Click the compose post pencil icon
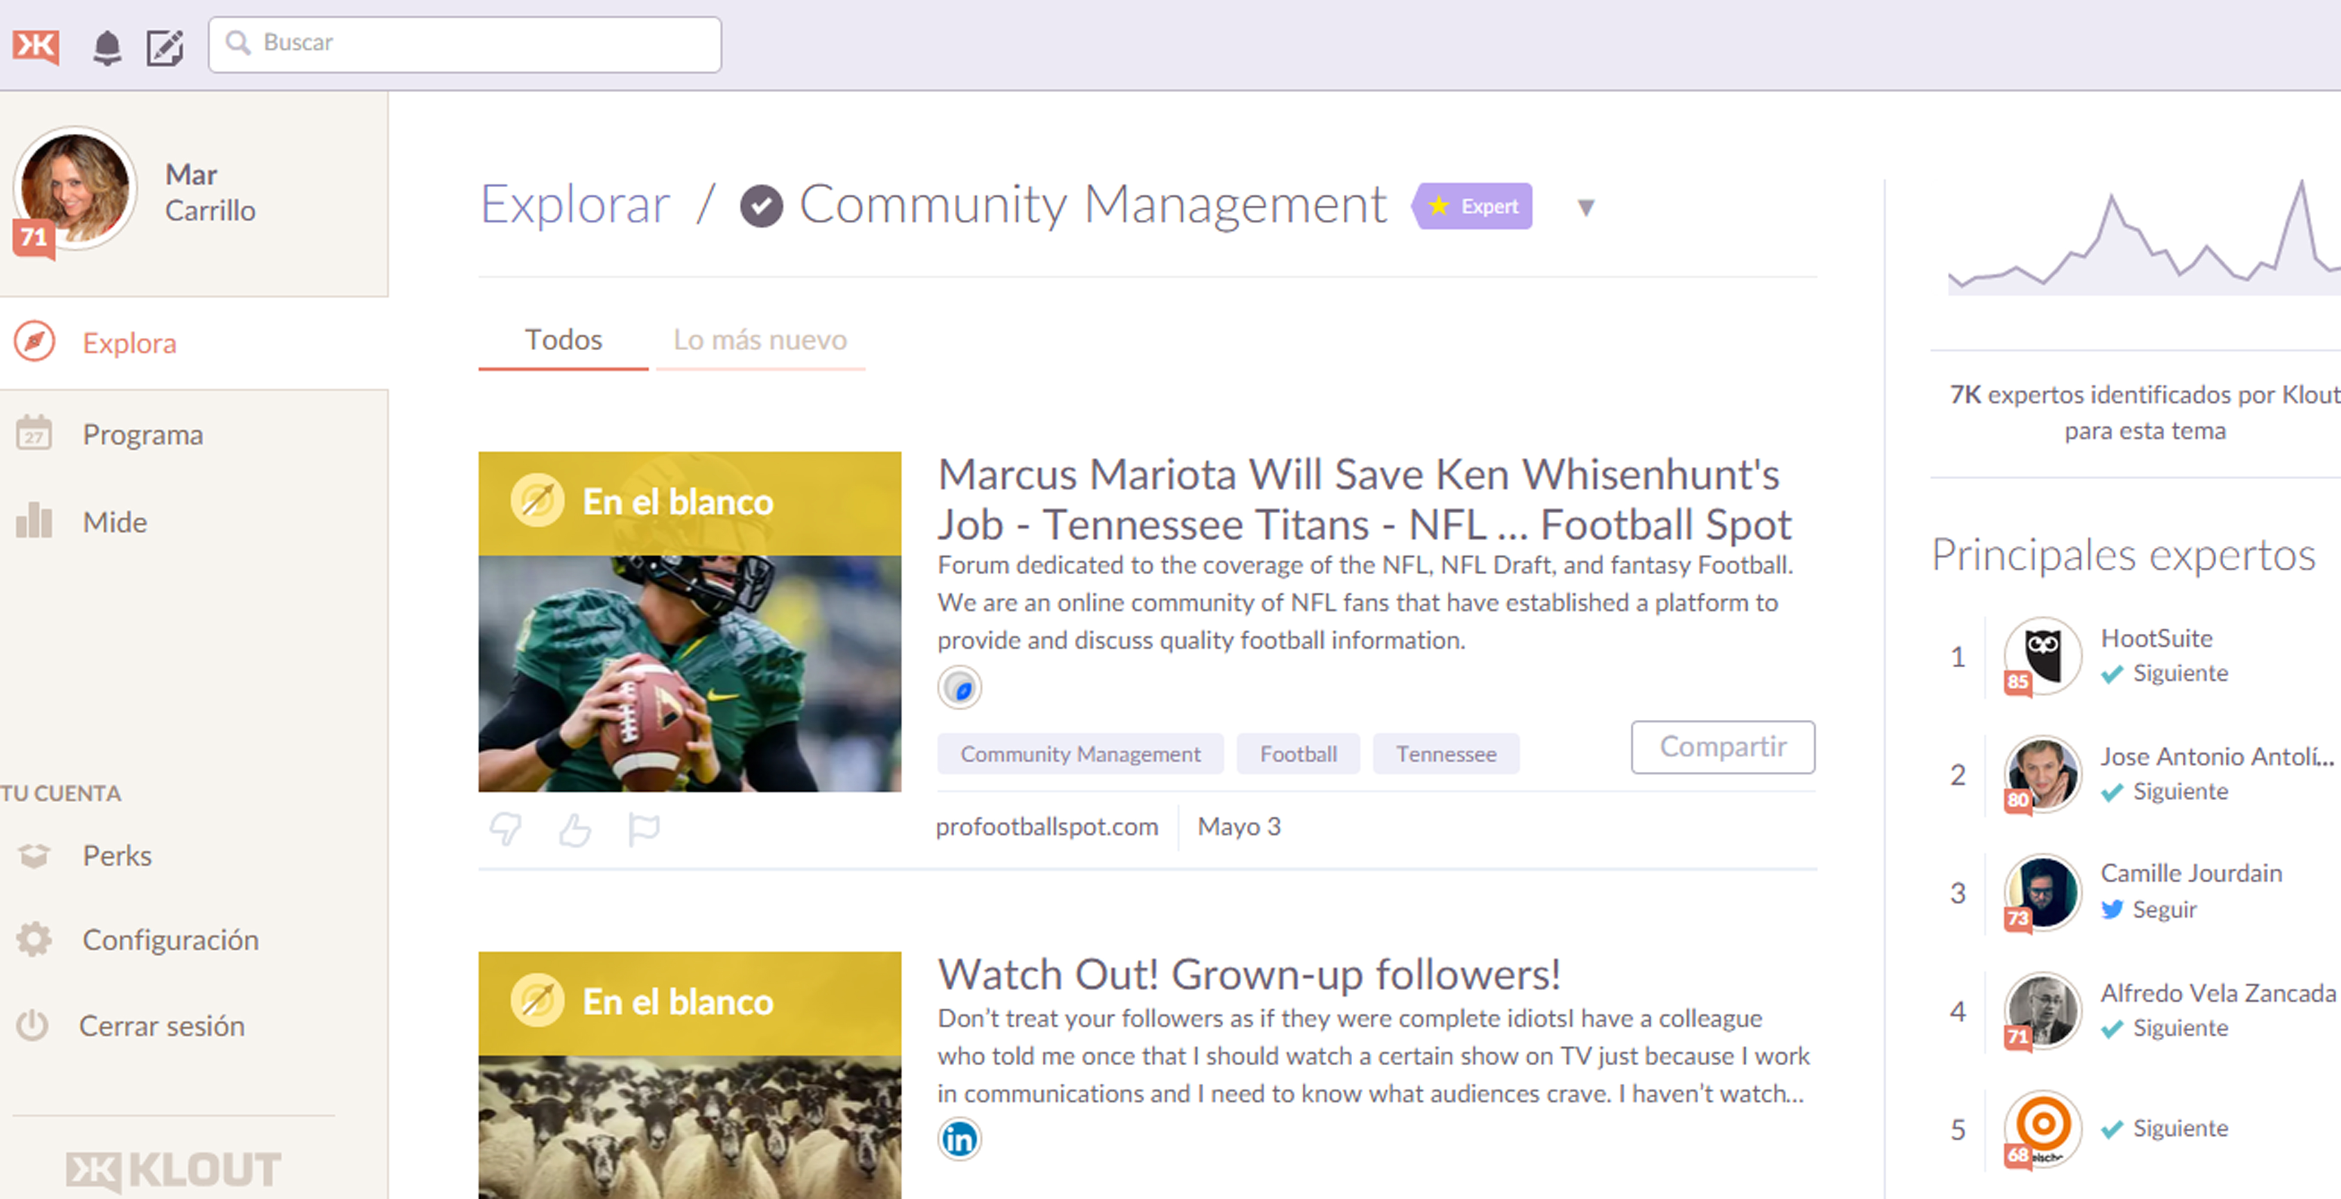 tap(165, 46)
